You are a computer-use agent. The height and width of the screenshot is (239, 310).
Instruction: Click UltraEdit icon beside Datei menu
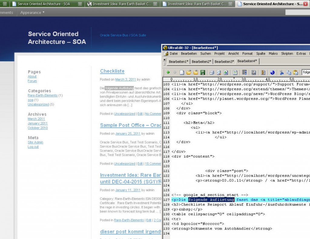point(166,54)
